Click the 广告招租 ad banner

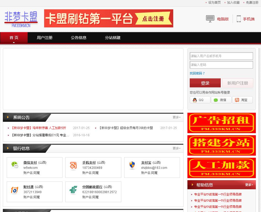click(x=222, y=123)
